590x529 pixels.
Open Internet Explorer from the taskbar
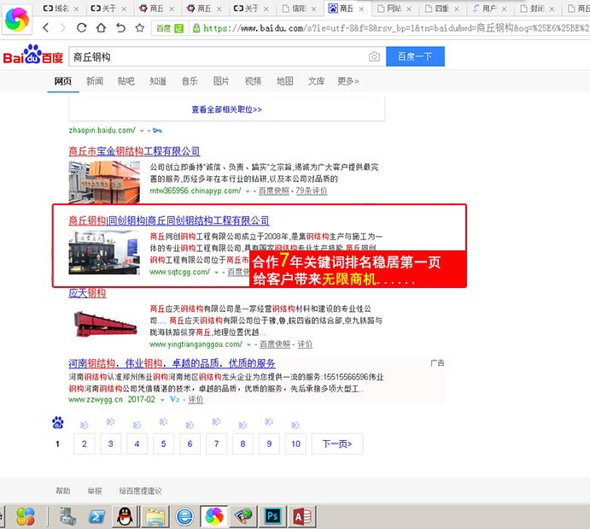pos(184,516)
